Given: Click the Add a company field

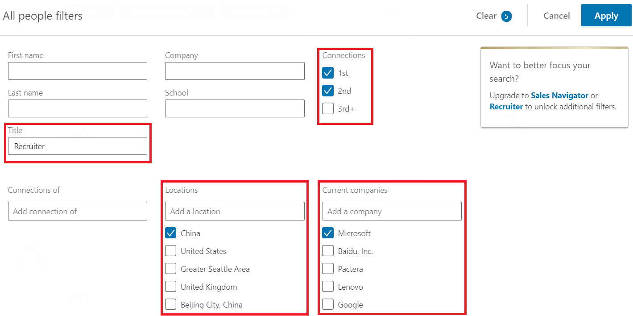Looking at the screenshot, I should pos(392,211).
